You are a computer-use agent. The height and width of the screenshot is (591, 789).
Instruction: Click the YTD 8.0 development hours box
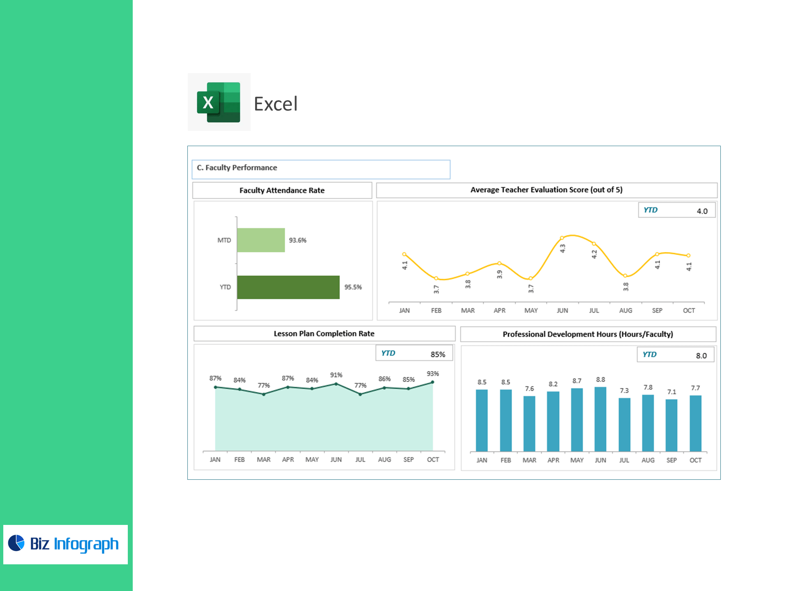pos(675,355)
